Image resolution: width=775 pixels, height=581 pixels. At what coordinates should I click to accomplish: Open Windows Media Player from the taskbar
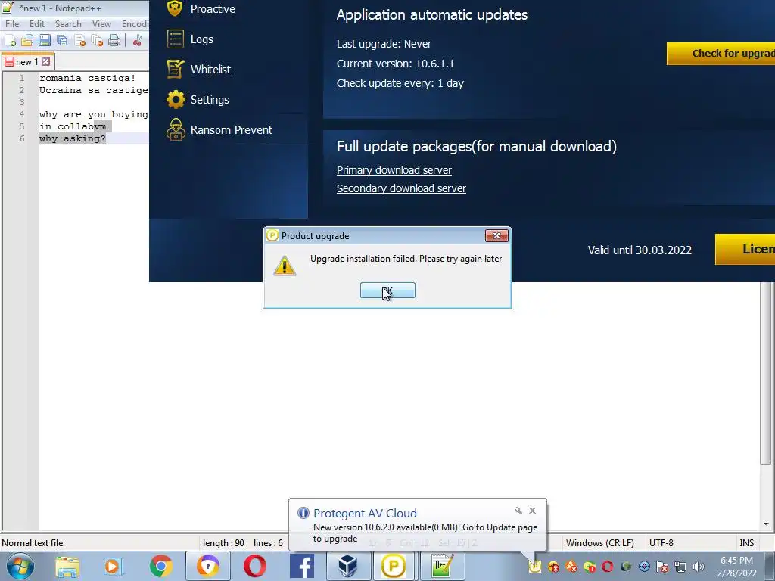coord(114,566)
